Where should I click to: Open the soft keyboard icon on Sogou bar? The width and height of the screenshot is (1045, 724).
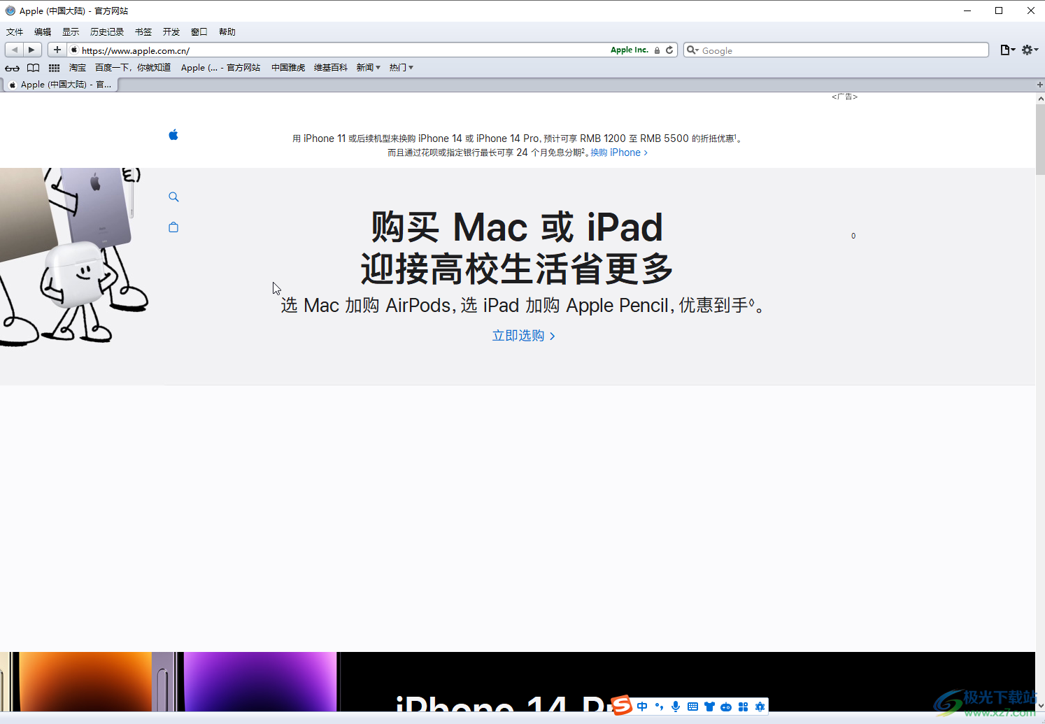(x=692, y=707)
